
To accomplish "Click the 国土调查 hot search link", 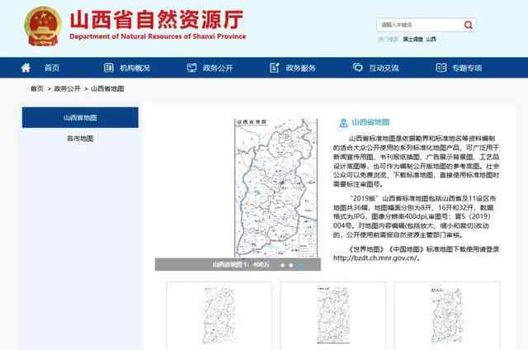I will tap(412, 39).
